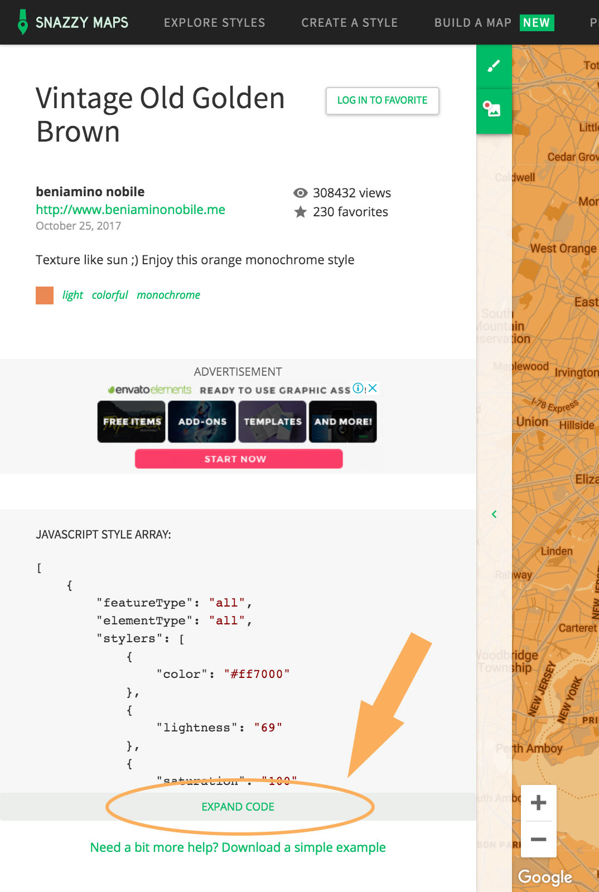
Task: Click the Templates ad thumbnail
Action: (x=272, y=421)
